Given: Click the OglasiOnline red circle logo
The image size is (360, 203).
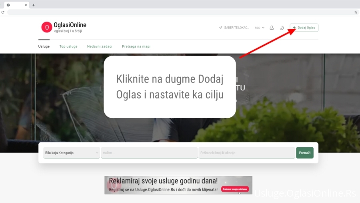Looking at the screenshot, I should [47, 27].
